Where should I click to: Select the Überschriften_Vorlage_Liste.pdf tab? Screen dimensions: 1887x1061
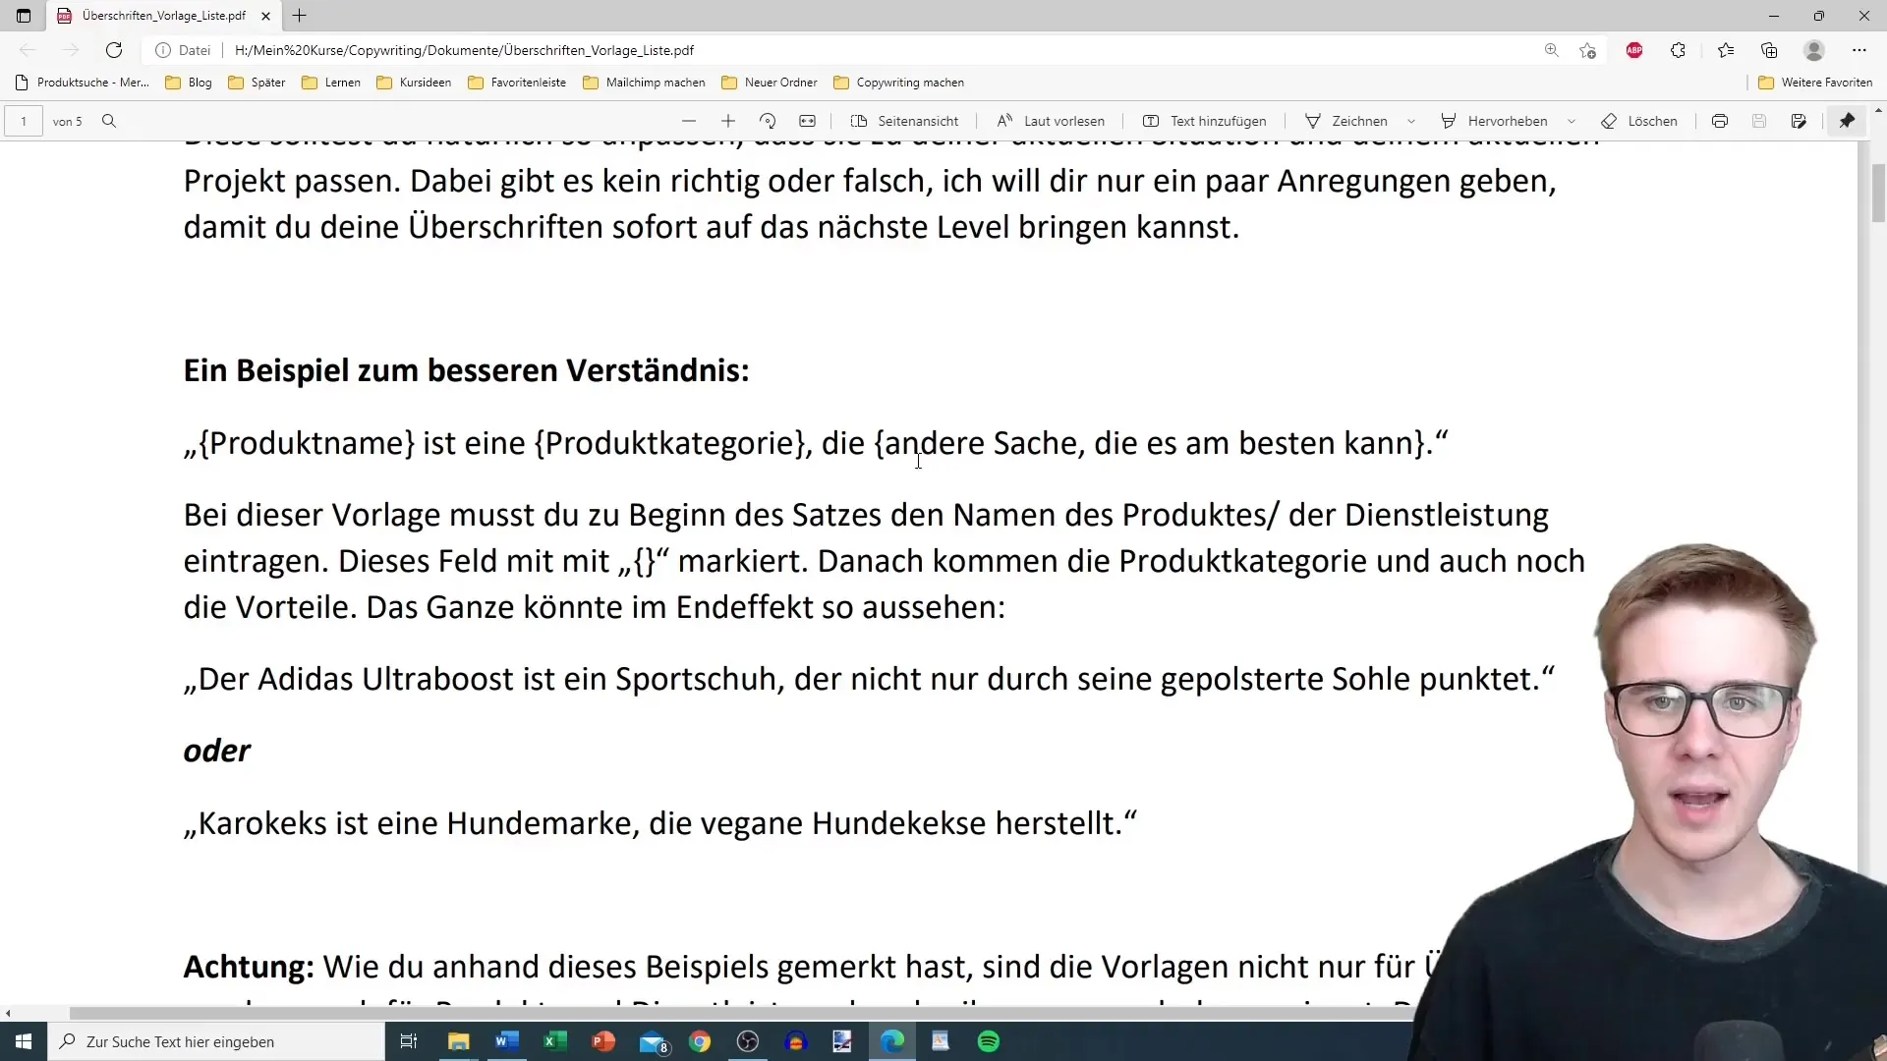tap(163, 16)
